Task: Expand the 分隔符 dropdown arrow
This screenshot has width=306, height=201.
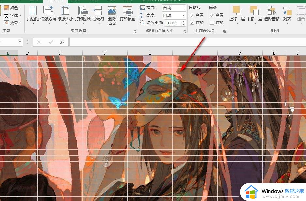Action: 99,24
